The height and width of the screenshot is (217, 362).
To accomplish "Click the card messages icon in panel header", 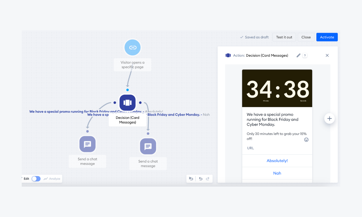I will [x=228, y=55].
